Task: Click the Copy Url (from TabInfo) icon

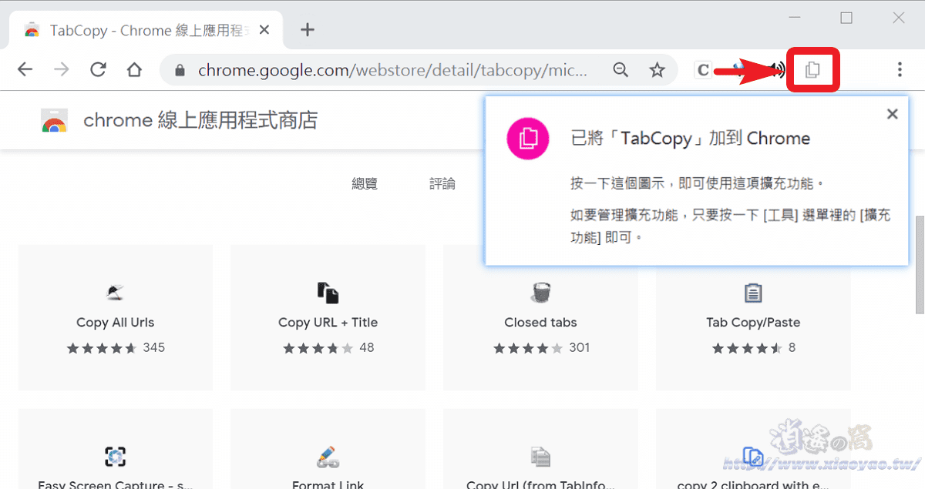Action: 540,457
